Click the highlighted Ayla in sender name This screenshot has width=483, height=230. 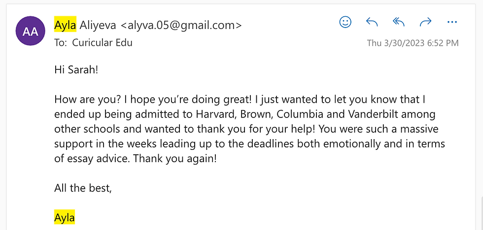[x=65, y=24]
